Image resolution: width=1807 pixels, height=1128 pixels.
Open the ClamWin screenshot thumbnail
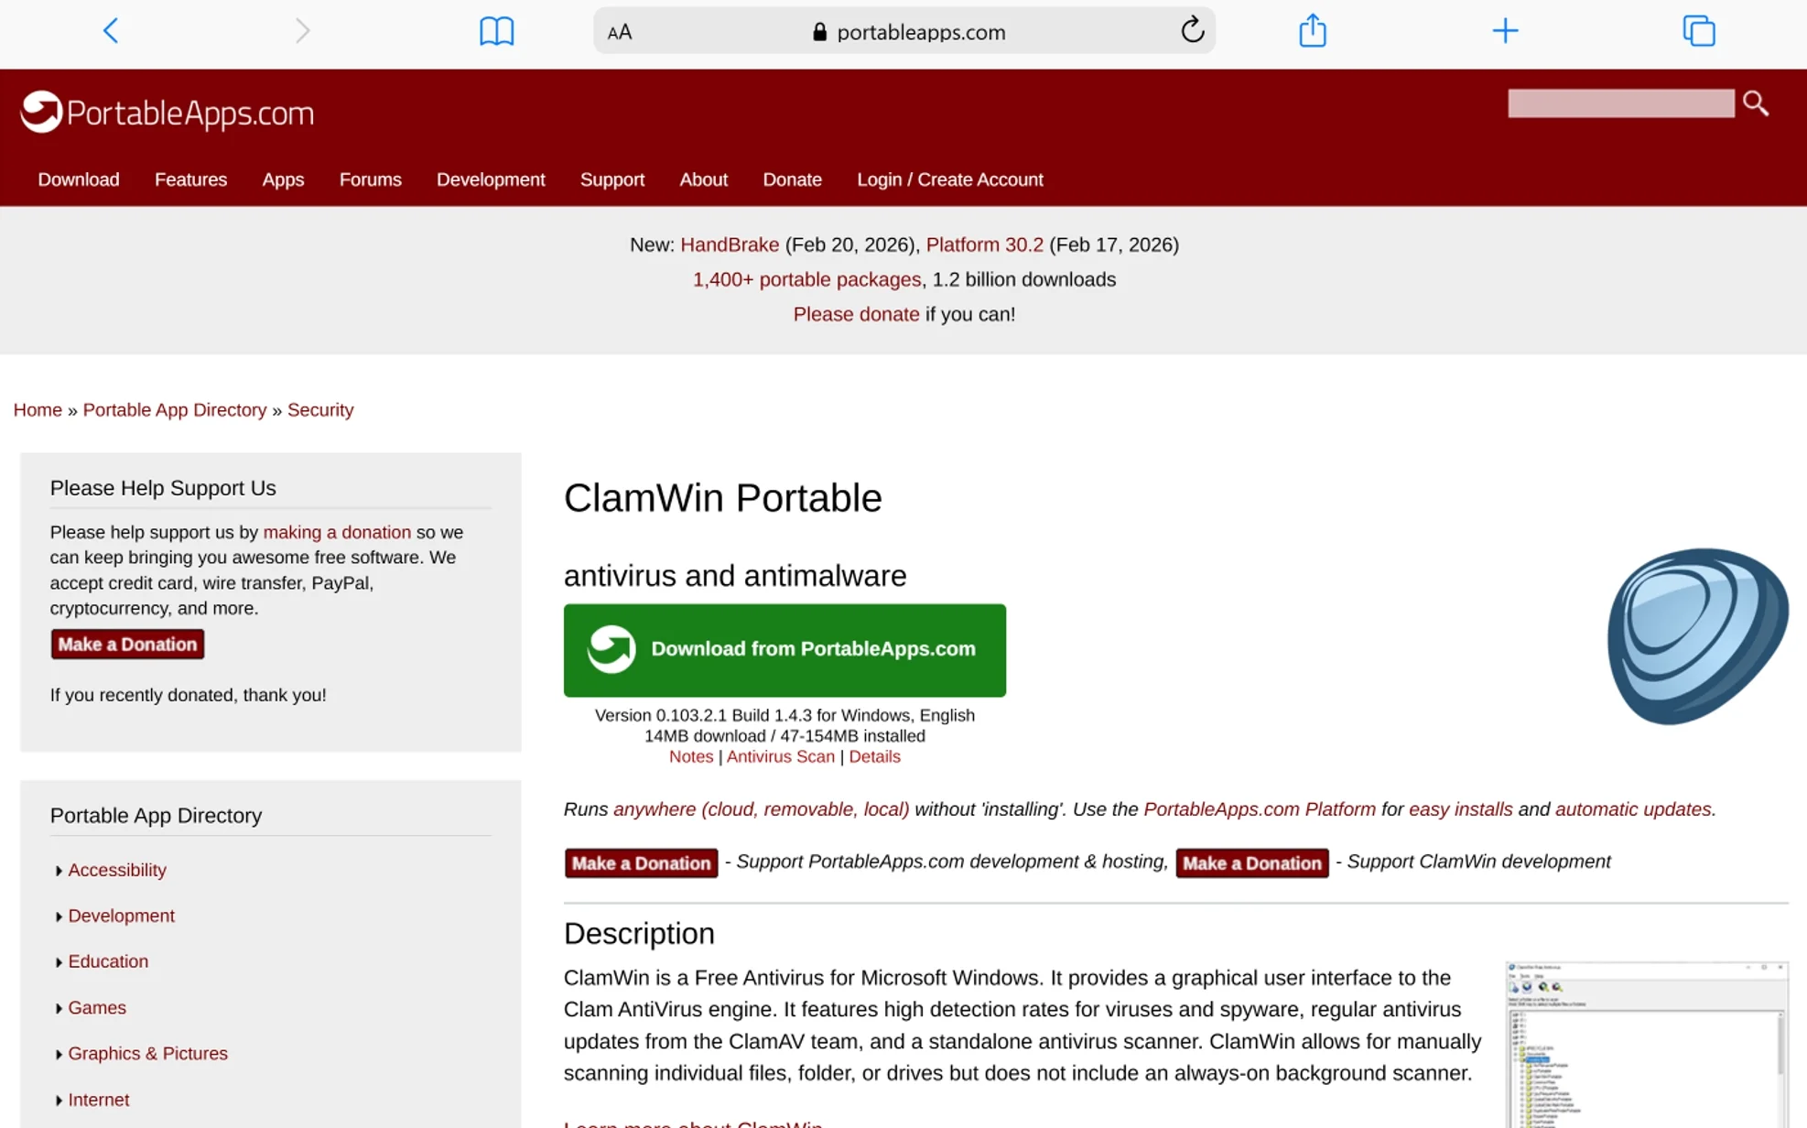[x=1647, y=1045]
